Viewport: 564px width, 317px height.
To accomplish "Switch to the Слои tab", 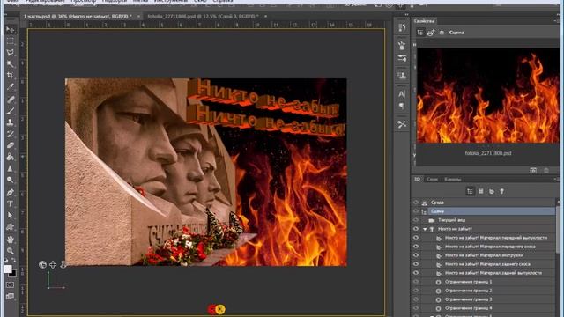I will [432, 179].
